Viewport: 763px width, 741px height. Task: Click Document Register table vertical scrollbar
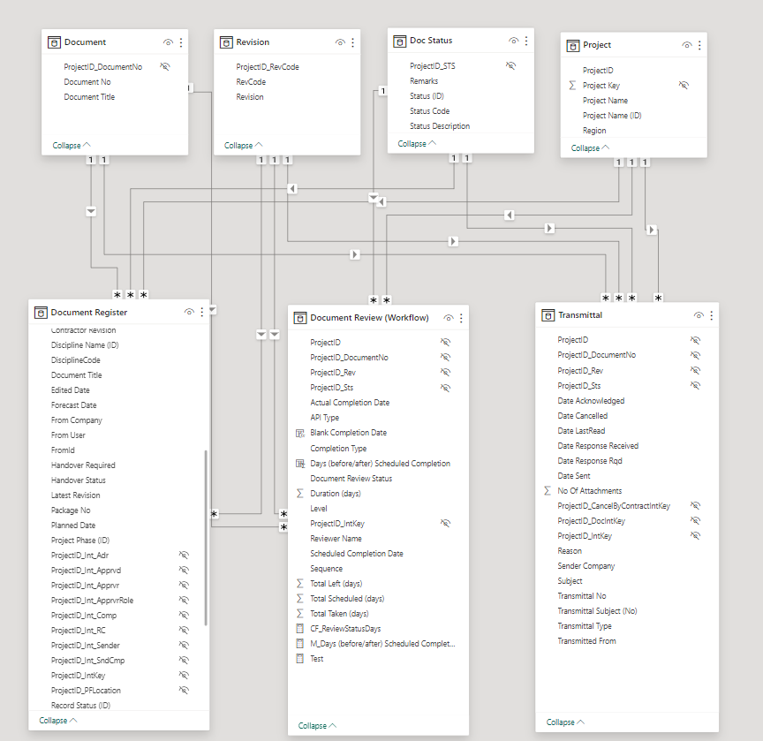click(x=206, y=538)
